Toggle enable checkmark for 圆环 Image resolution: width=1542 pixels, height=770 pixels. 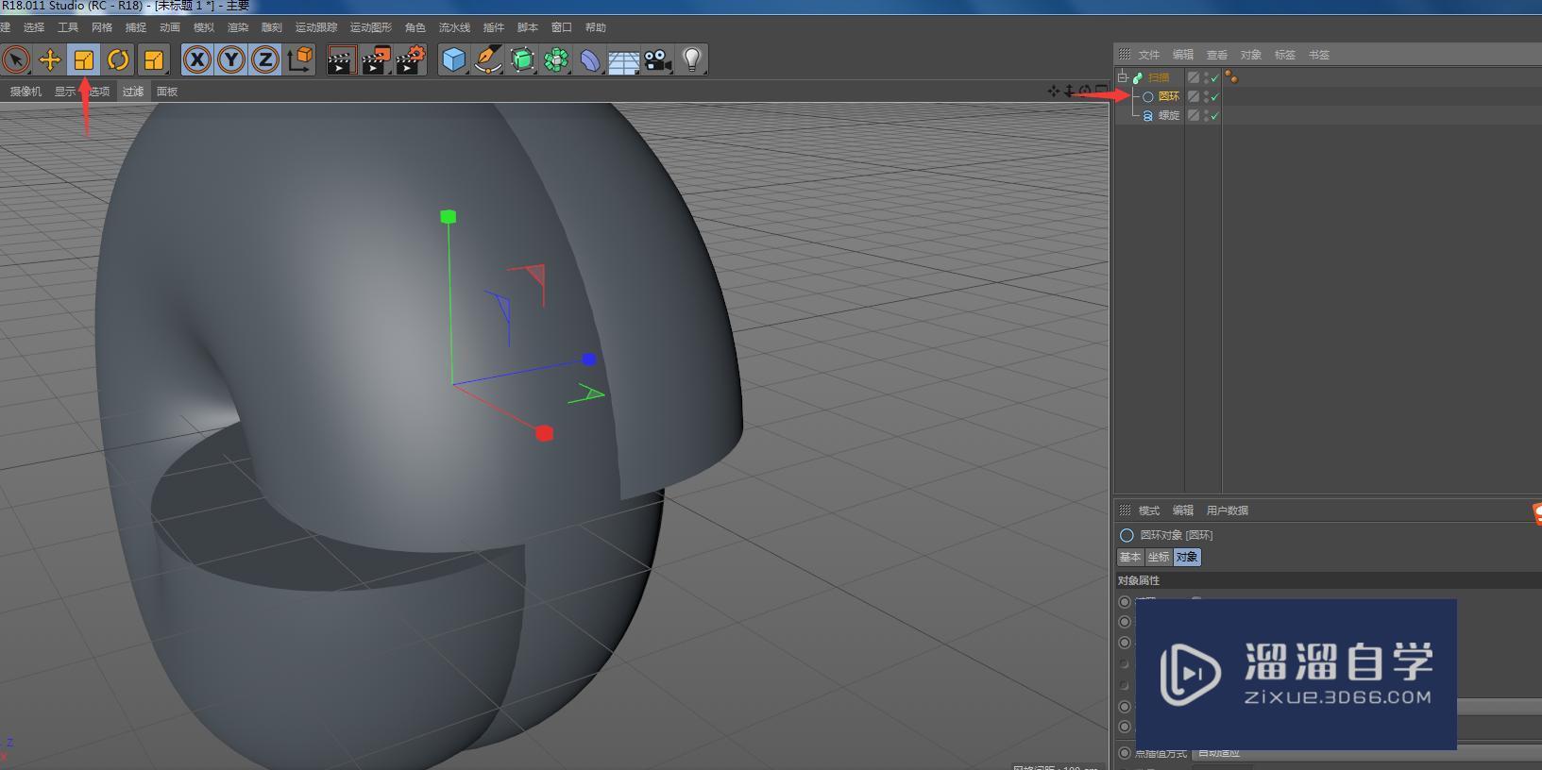[1215, 96]
